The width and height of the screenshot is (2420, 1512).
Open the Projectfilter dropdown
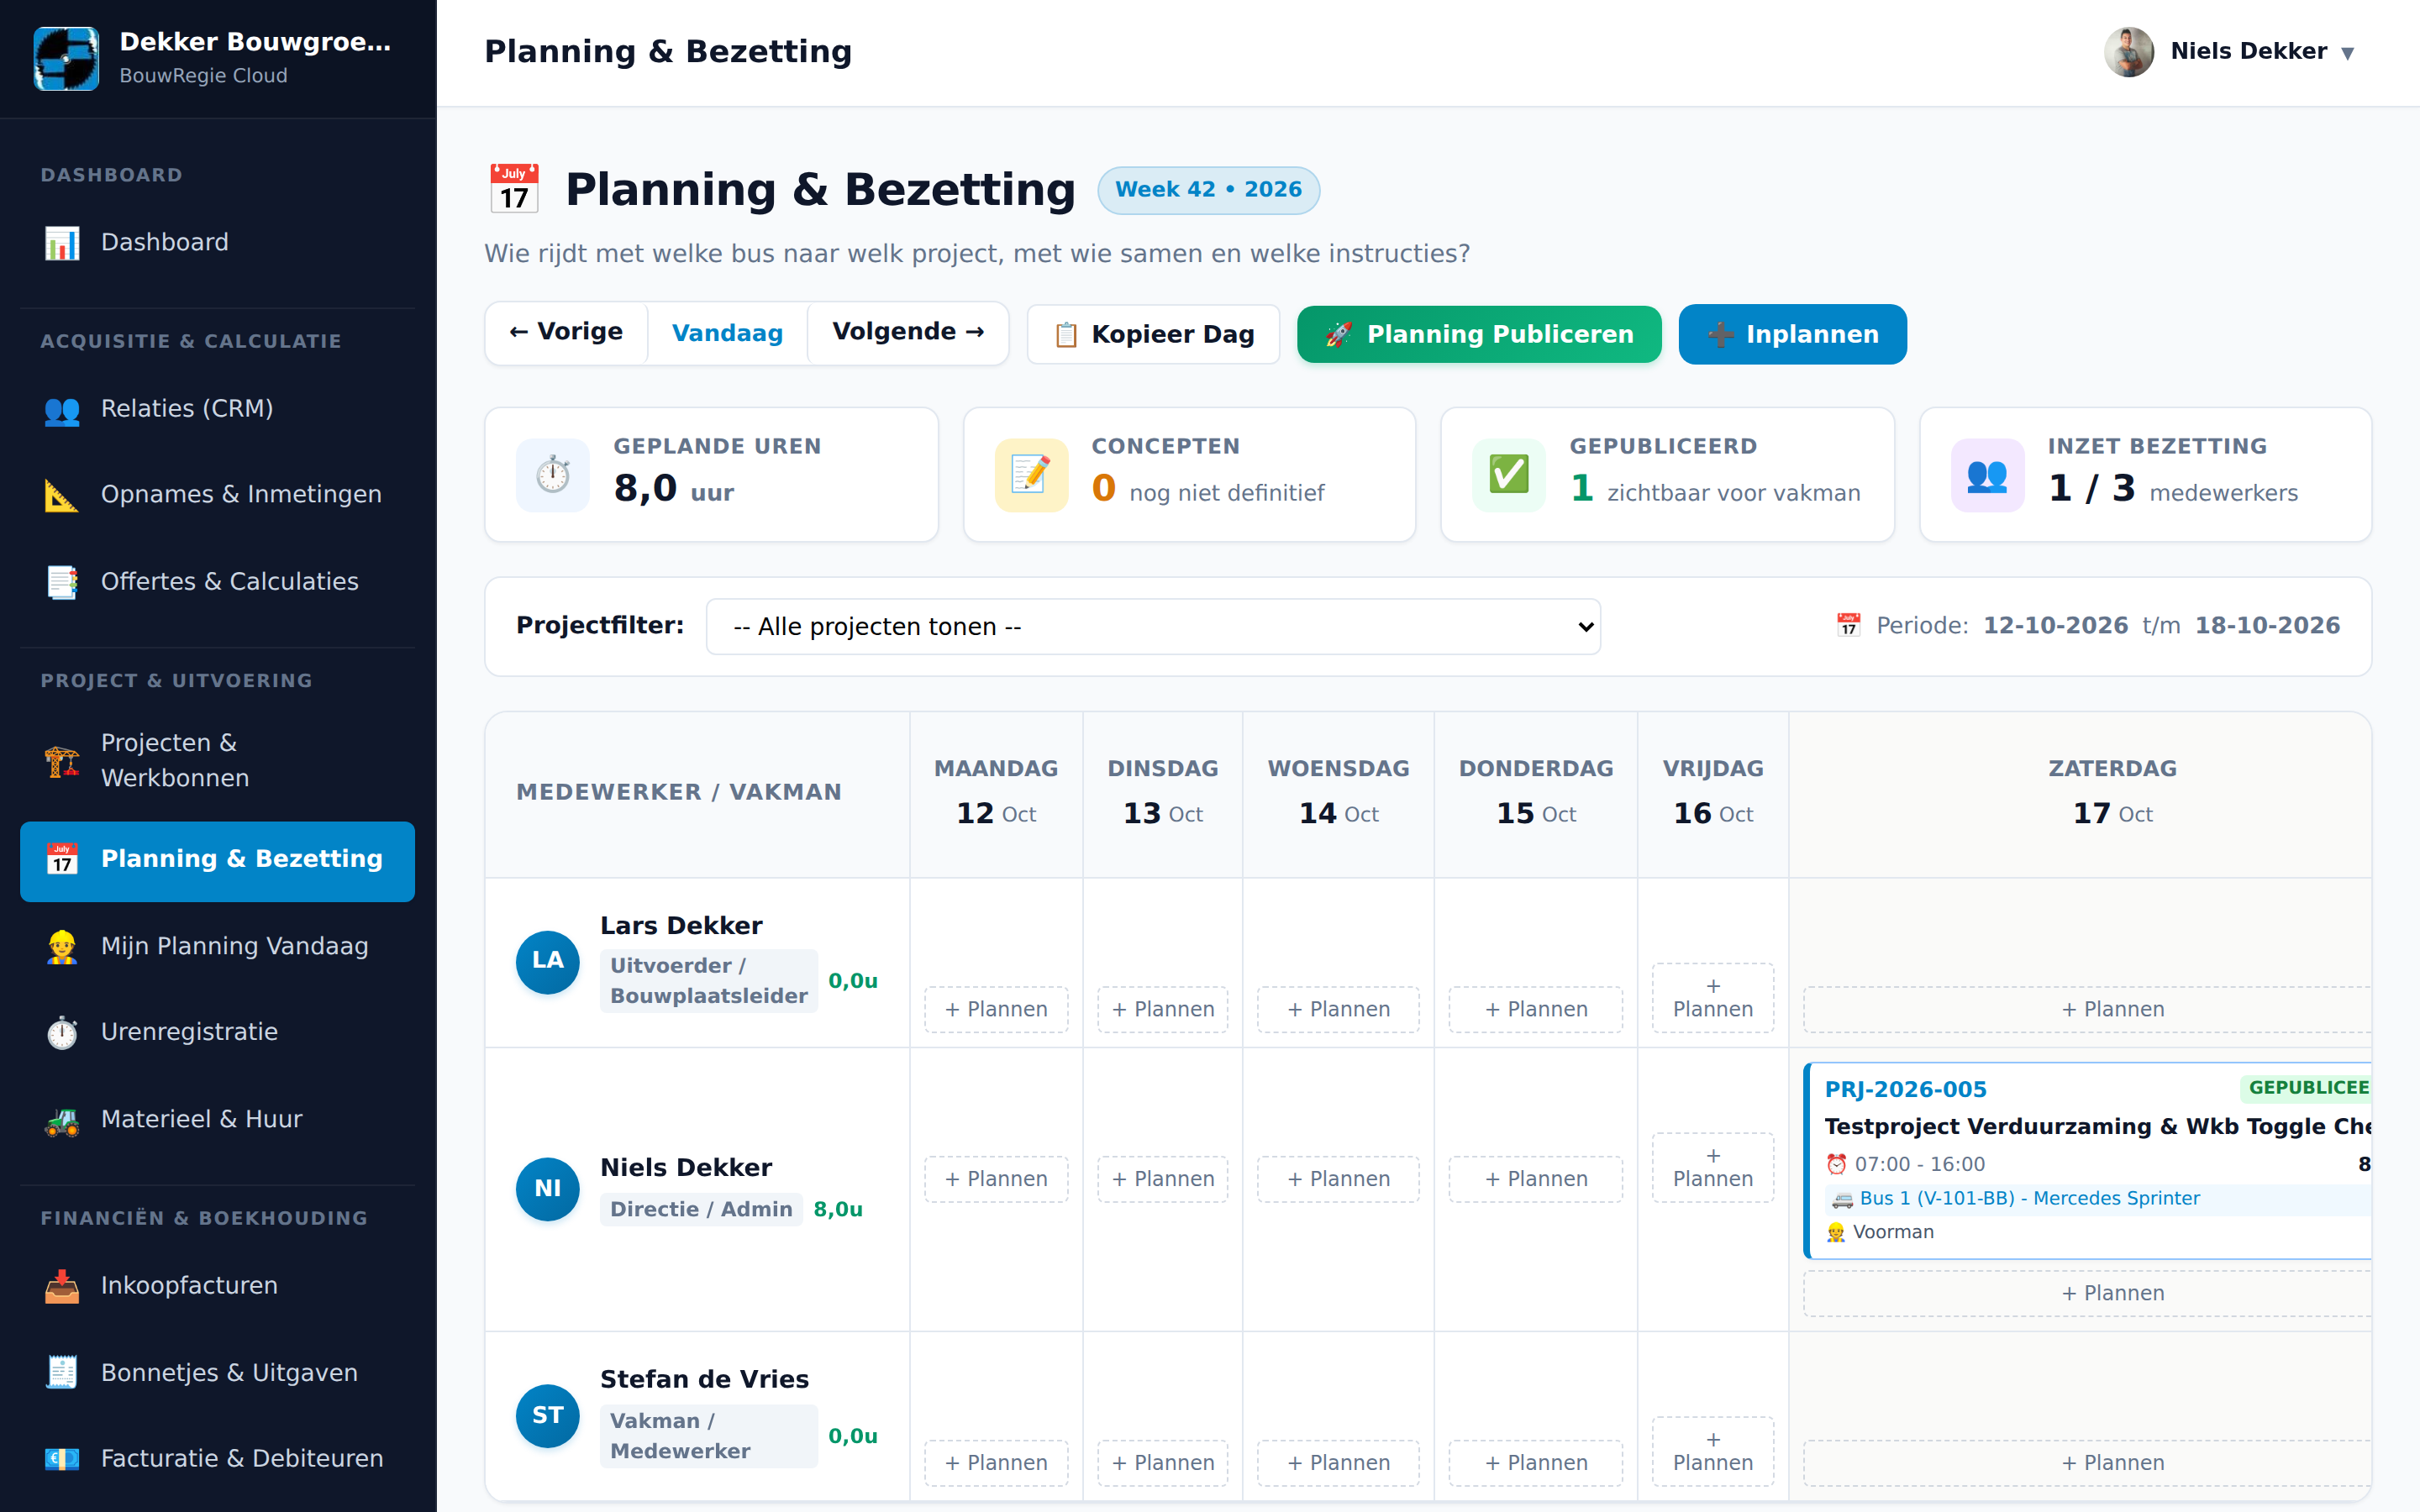pos(1153,626)
